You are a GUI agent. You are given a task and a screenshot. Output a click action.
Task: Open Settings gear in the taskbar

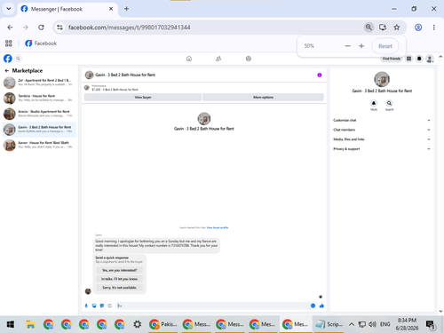pyautogui.click(x=137, y=324)
